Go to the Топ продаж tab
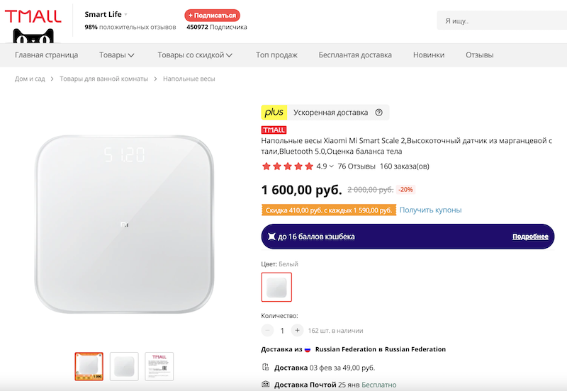This screenshot has height=391, width=567. 276,55
